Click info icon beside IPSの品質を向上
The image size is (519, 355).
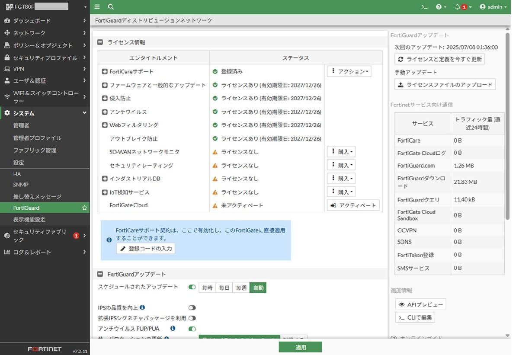pyautogui.click(x=142, y=307)
